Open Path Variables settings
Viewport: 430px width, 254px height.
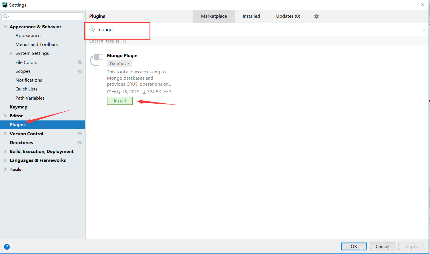(x=30, y=98)
